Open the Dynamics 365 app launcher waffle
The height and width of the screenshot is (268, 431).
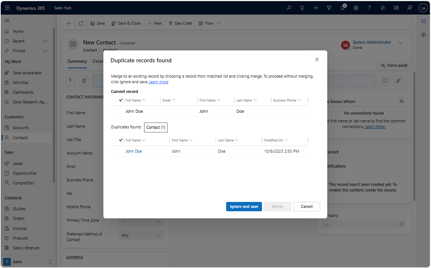click(x=7, y=8)
